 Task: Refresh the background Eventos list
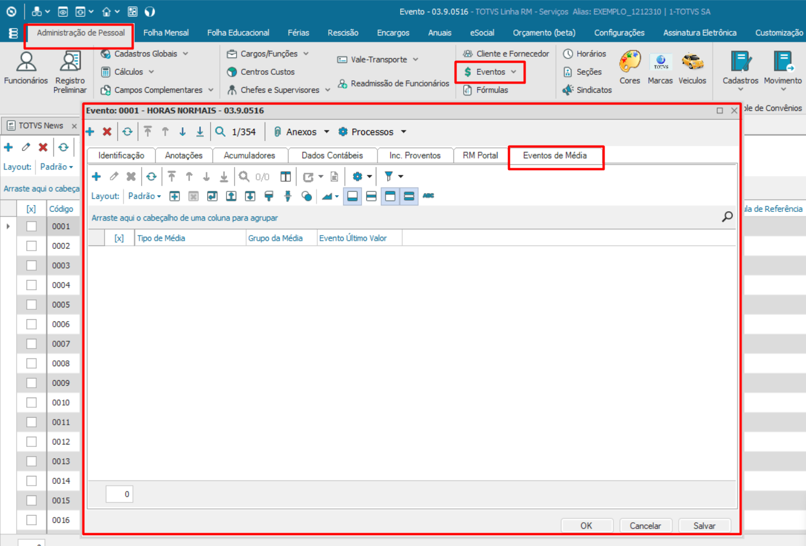click(63, 147)
